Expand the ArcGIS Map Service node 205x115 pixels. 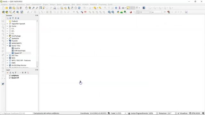[7, 65]
